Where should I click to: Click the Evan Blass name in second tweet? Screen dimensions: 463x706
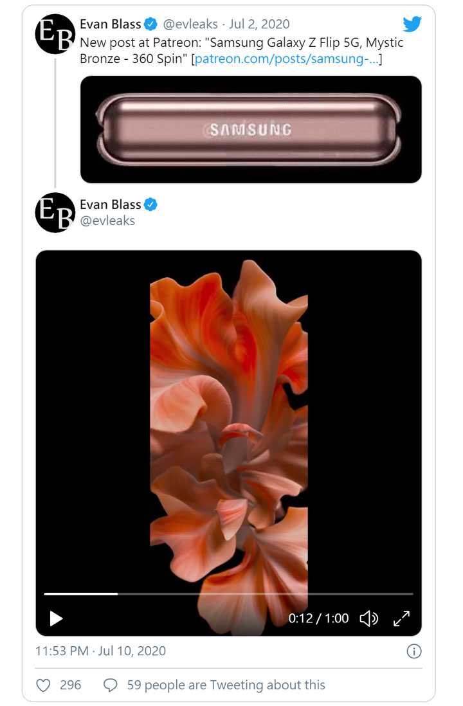[x=111, y=204]
